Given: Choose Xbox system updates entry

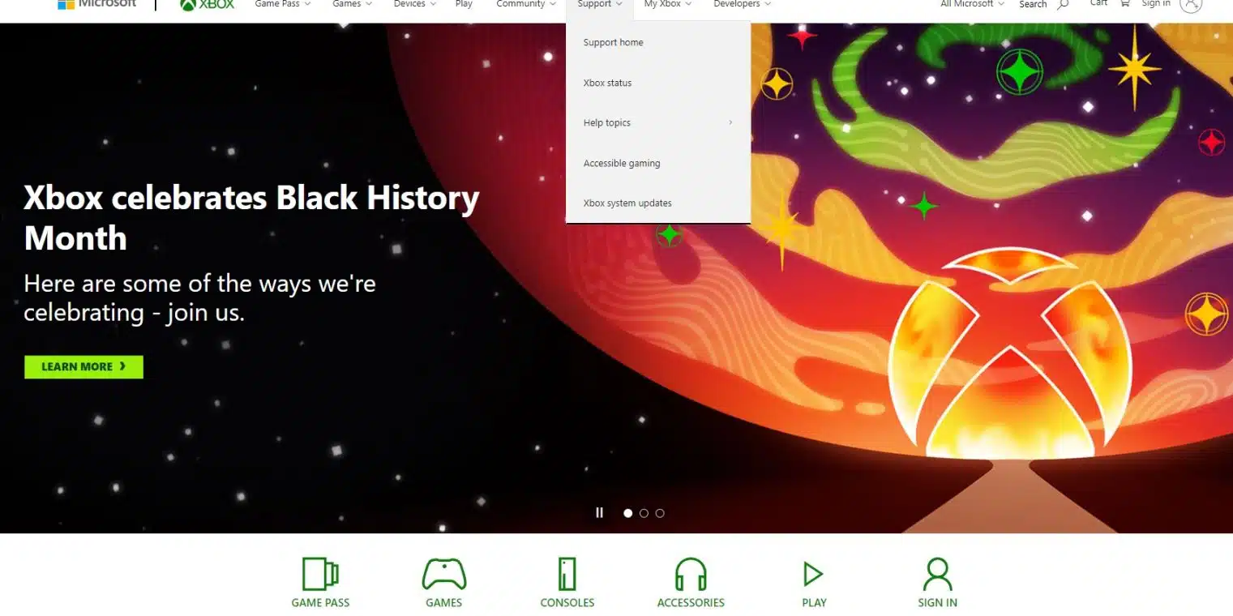Looking at the screenshot, I should point(627,203).
